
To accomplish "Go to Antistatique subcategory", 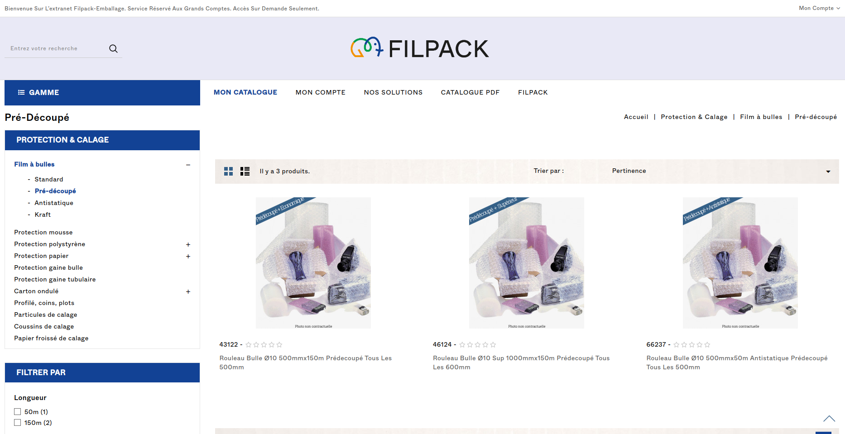I will [54, 203].
